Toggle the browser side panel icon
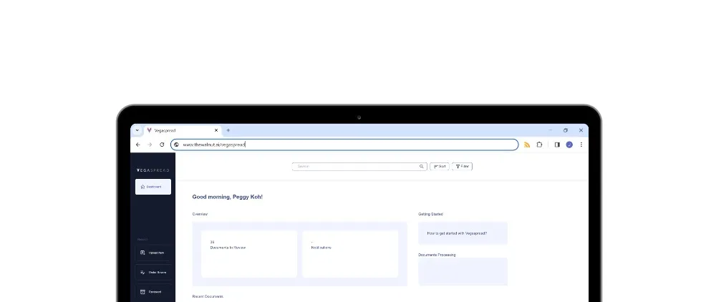This screenshot has width=716, height=302. click(x=557, y=145)
